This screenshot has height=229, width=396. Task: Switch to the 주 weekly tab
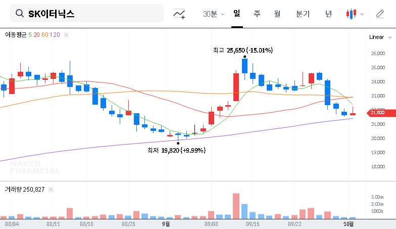[257, 14]
